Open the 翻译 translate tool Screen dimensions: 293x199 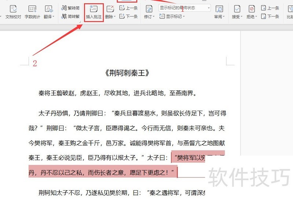coord(48,12)
